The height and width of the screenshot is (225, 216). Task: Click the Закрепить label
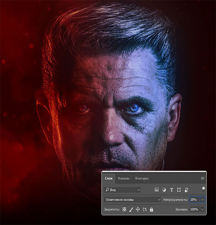[112, 209]
